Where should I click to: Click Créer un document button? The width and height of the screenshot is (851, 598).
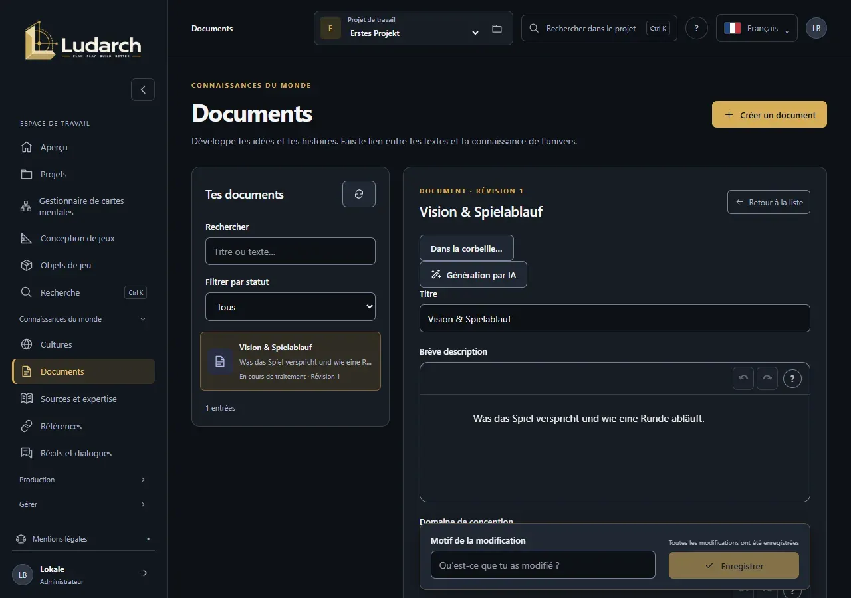[x=769, y=114]
